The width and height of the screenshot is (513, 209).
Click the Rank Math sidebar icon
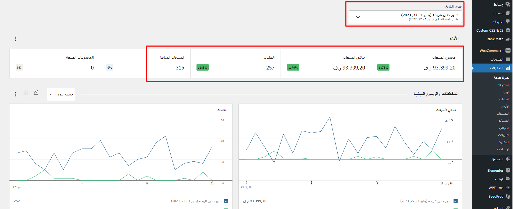pos(508,39)
